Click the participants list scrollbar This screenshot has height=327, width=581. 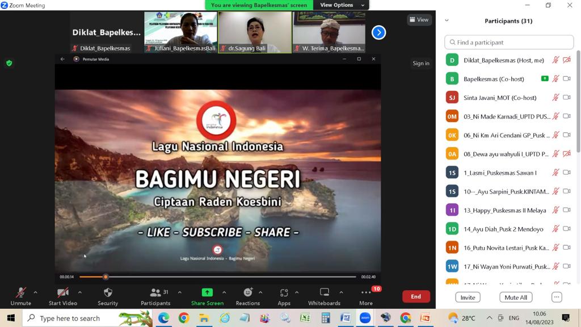578,101
